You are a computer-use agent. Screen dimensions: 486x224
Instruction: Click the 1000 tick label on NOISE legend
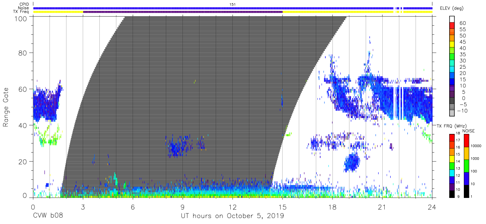click(476, 159)
